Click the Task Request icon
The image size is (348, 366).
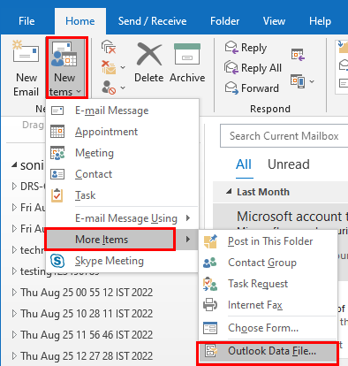point(210,284)
